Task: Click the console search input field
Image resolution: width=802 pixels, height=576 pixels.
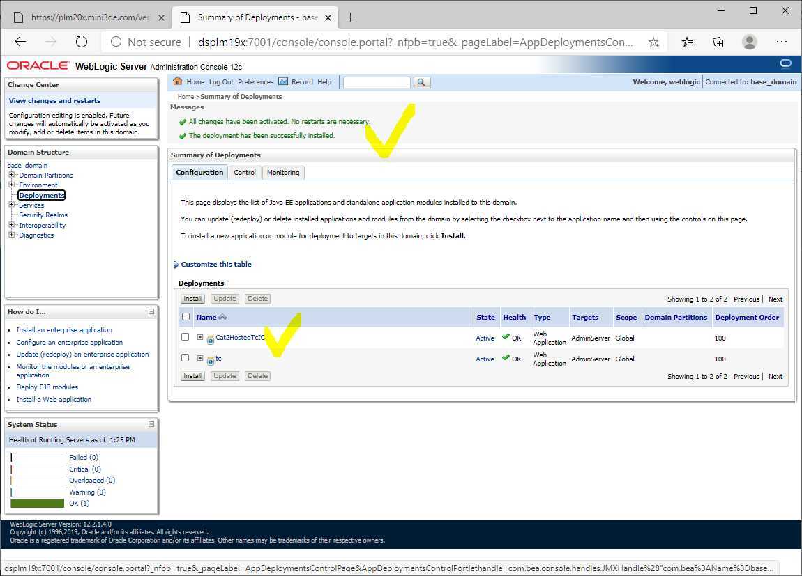Action: coord(377,82)
